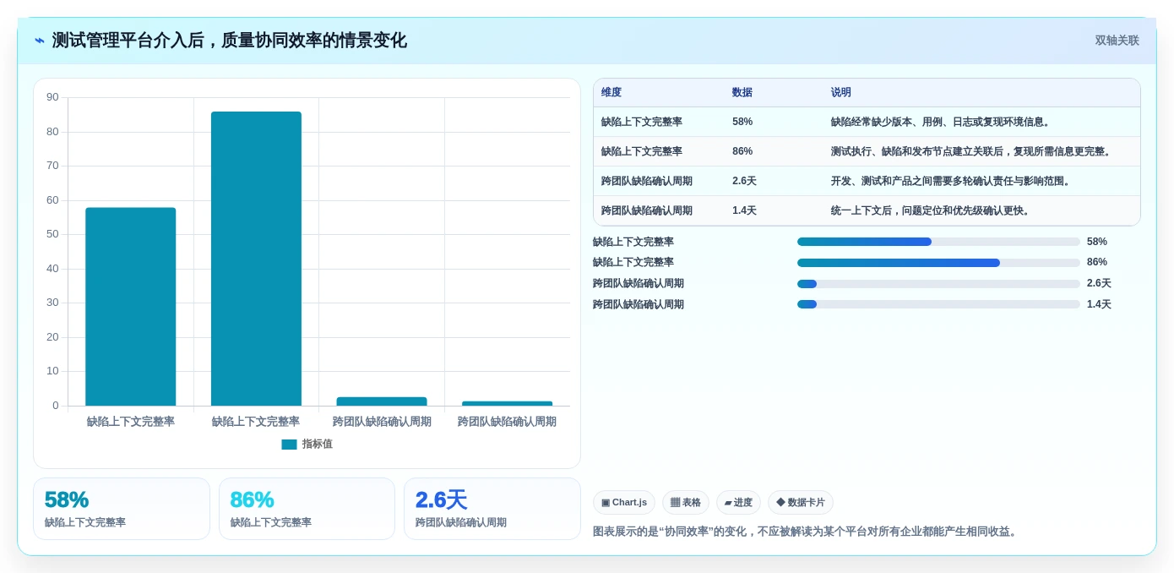Click the 1.4天 progress bar
Screen dimensions: 1174x573
[938, 304]
